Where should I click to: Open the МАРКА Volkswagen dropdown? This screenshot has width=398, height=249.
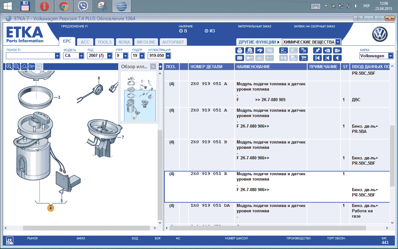[391, 56]
